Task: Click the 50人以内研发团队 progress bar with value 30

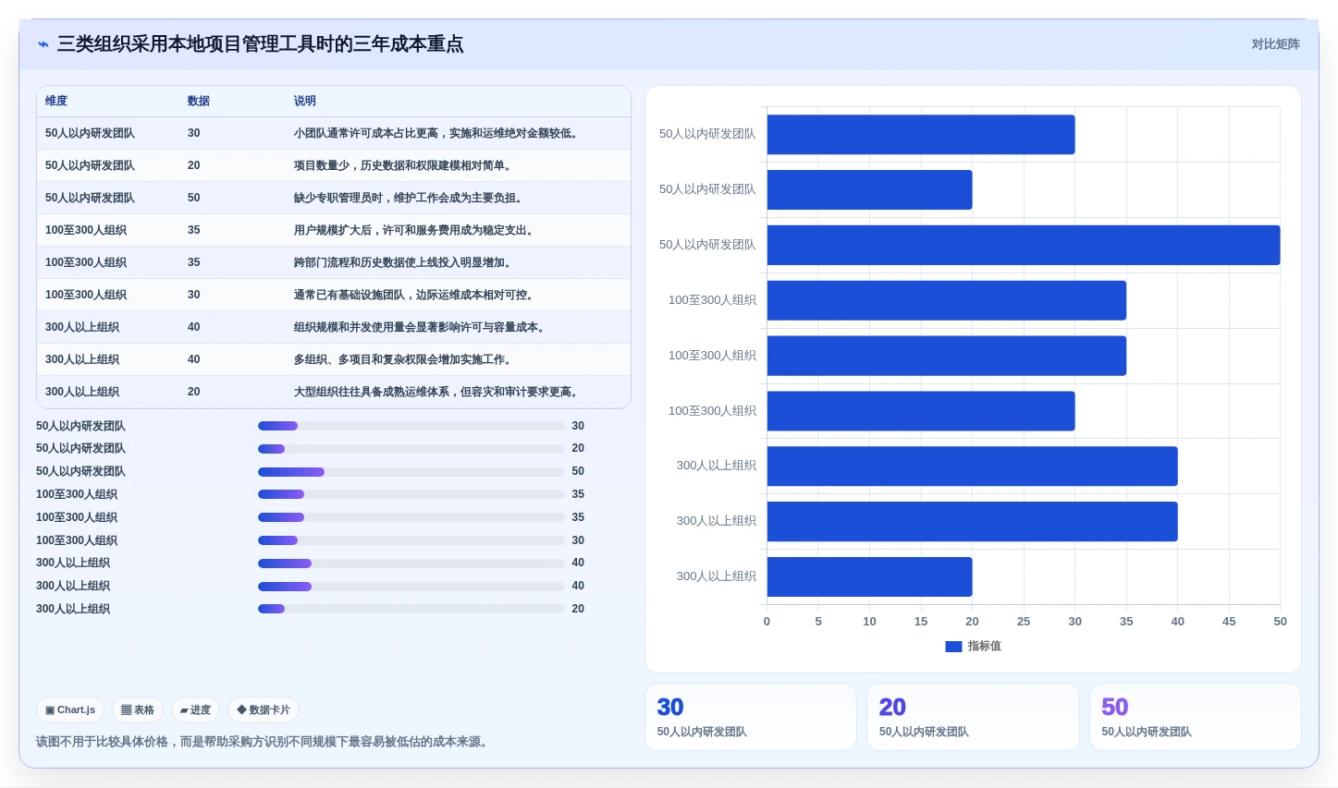Action: coord(411,426)
